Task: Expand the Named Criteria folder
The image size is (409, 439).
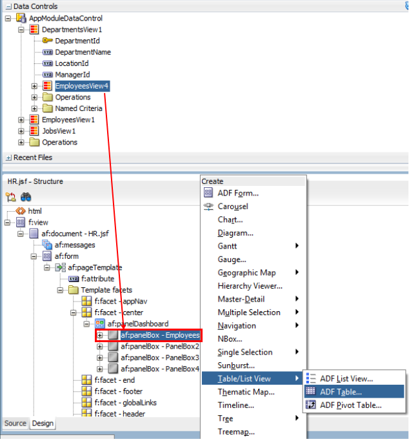Action: click(x=34, y=108)
